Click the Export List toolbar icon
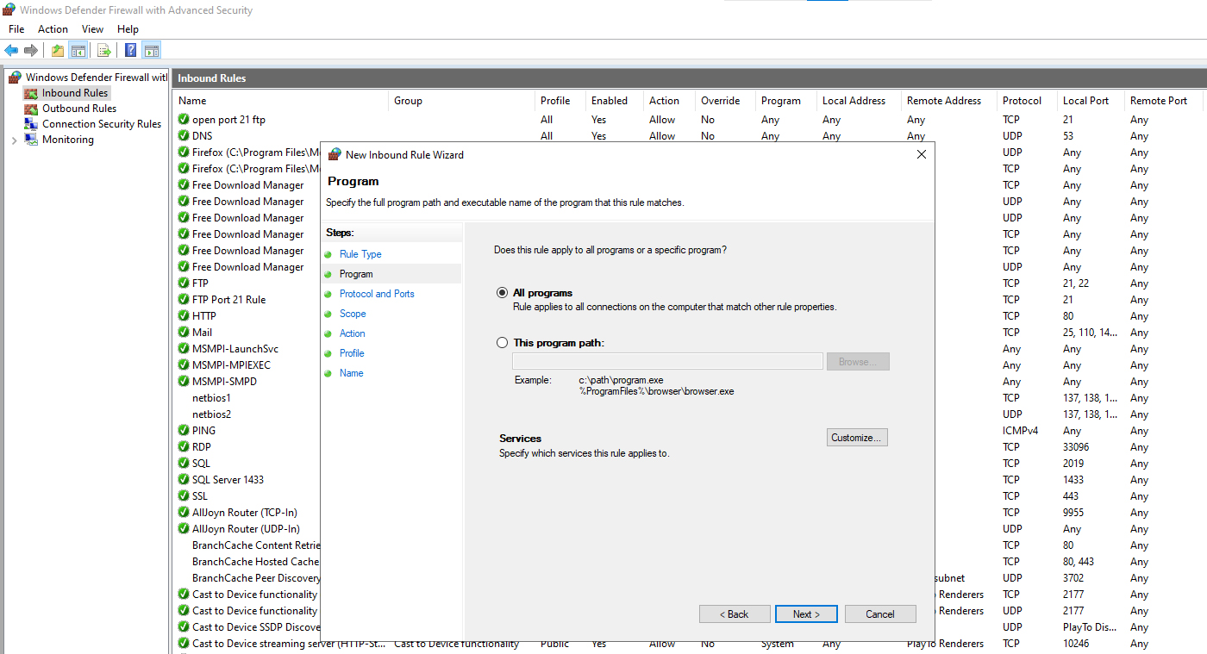The image size is (1207, 654). tap(103, 50)
